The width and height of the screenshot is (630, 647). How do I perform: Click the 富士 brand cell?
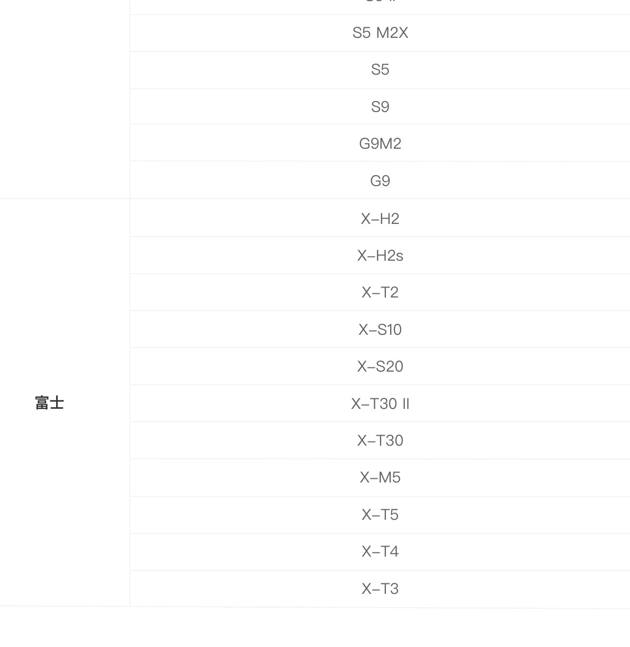pos(50,403)
